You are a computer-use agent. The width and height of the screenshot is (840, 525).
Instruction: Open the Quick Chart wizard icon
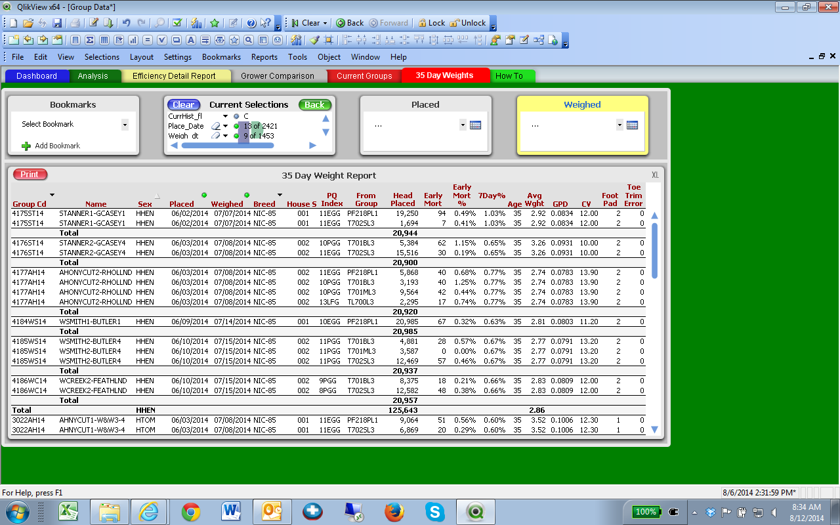(196, 23)
